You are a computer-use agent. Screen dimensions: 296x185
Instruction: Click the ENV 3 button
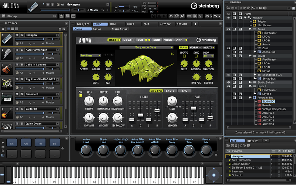pos(170,91)
